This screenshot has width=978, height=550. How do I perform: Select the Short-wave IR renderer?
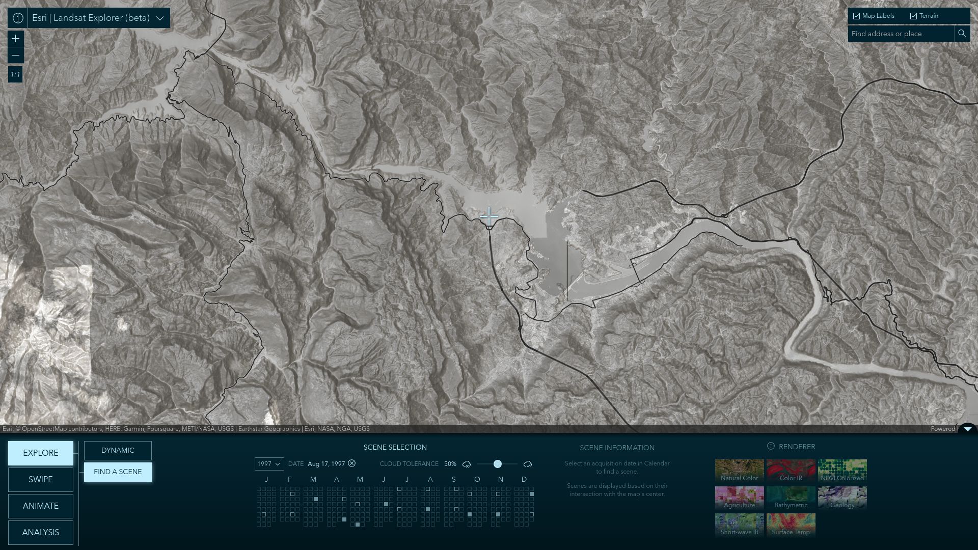[x=740, y=525]
